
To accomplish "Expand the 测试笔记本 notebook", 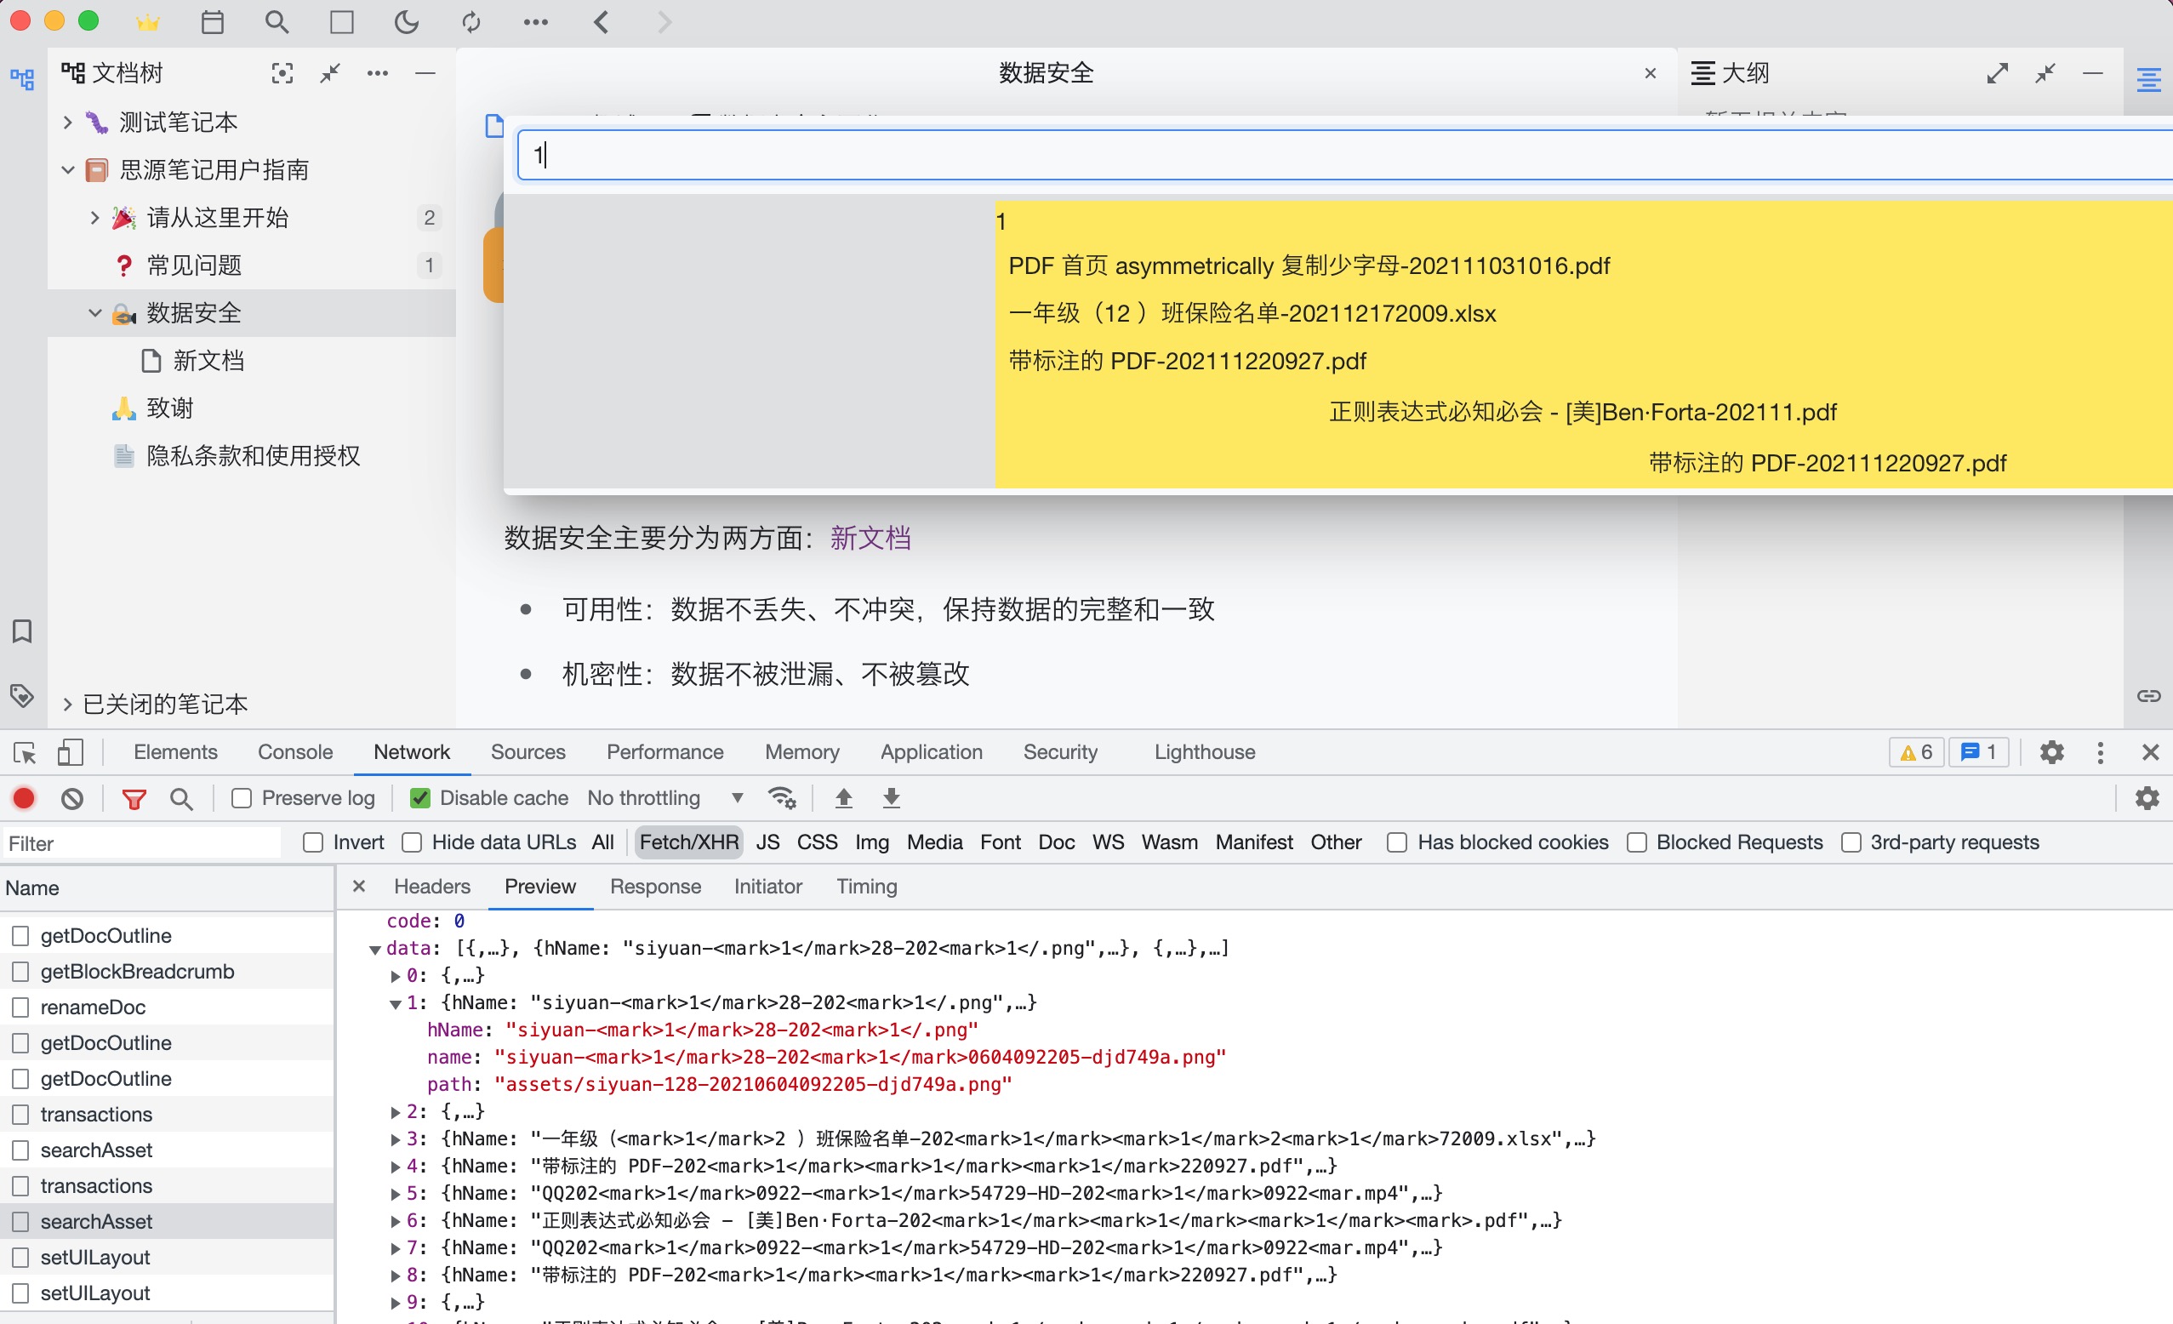I will pyautogui.click(x=67, y=123).
